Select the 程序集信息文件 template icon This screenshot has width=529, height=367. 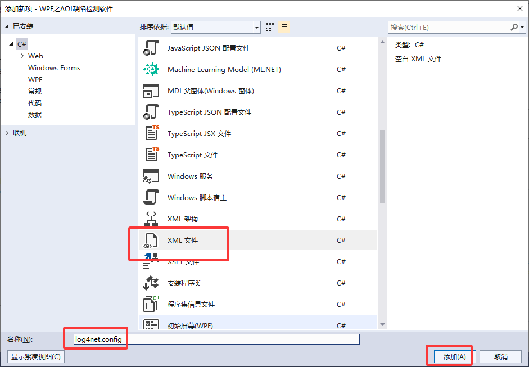[x=151, y=304]
